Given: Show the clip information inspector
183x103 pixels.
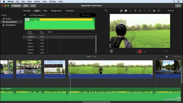Looking at the screenshot, I should point(159,11).
